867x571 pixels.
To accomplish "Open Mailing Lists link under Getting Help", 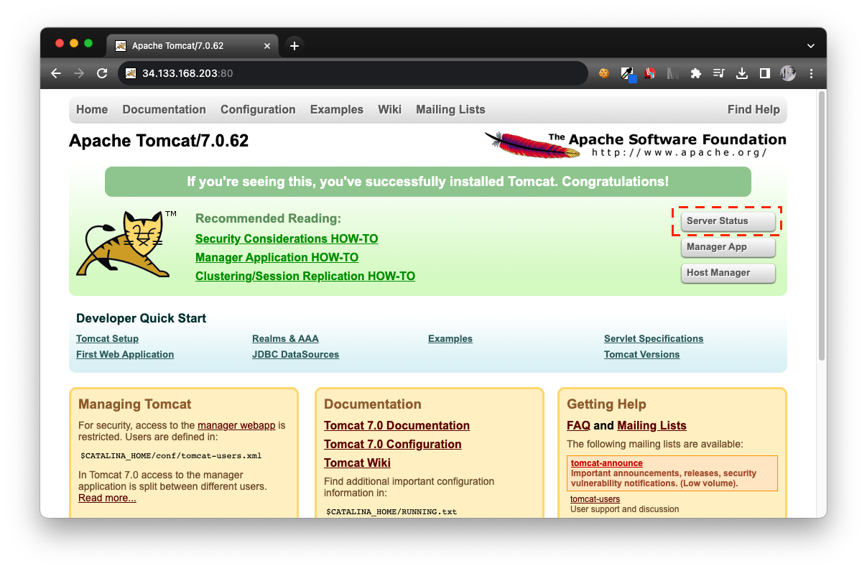I will 652,426.
